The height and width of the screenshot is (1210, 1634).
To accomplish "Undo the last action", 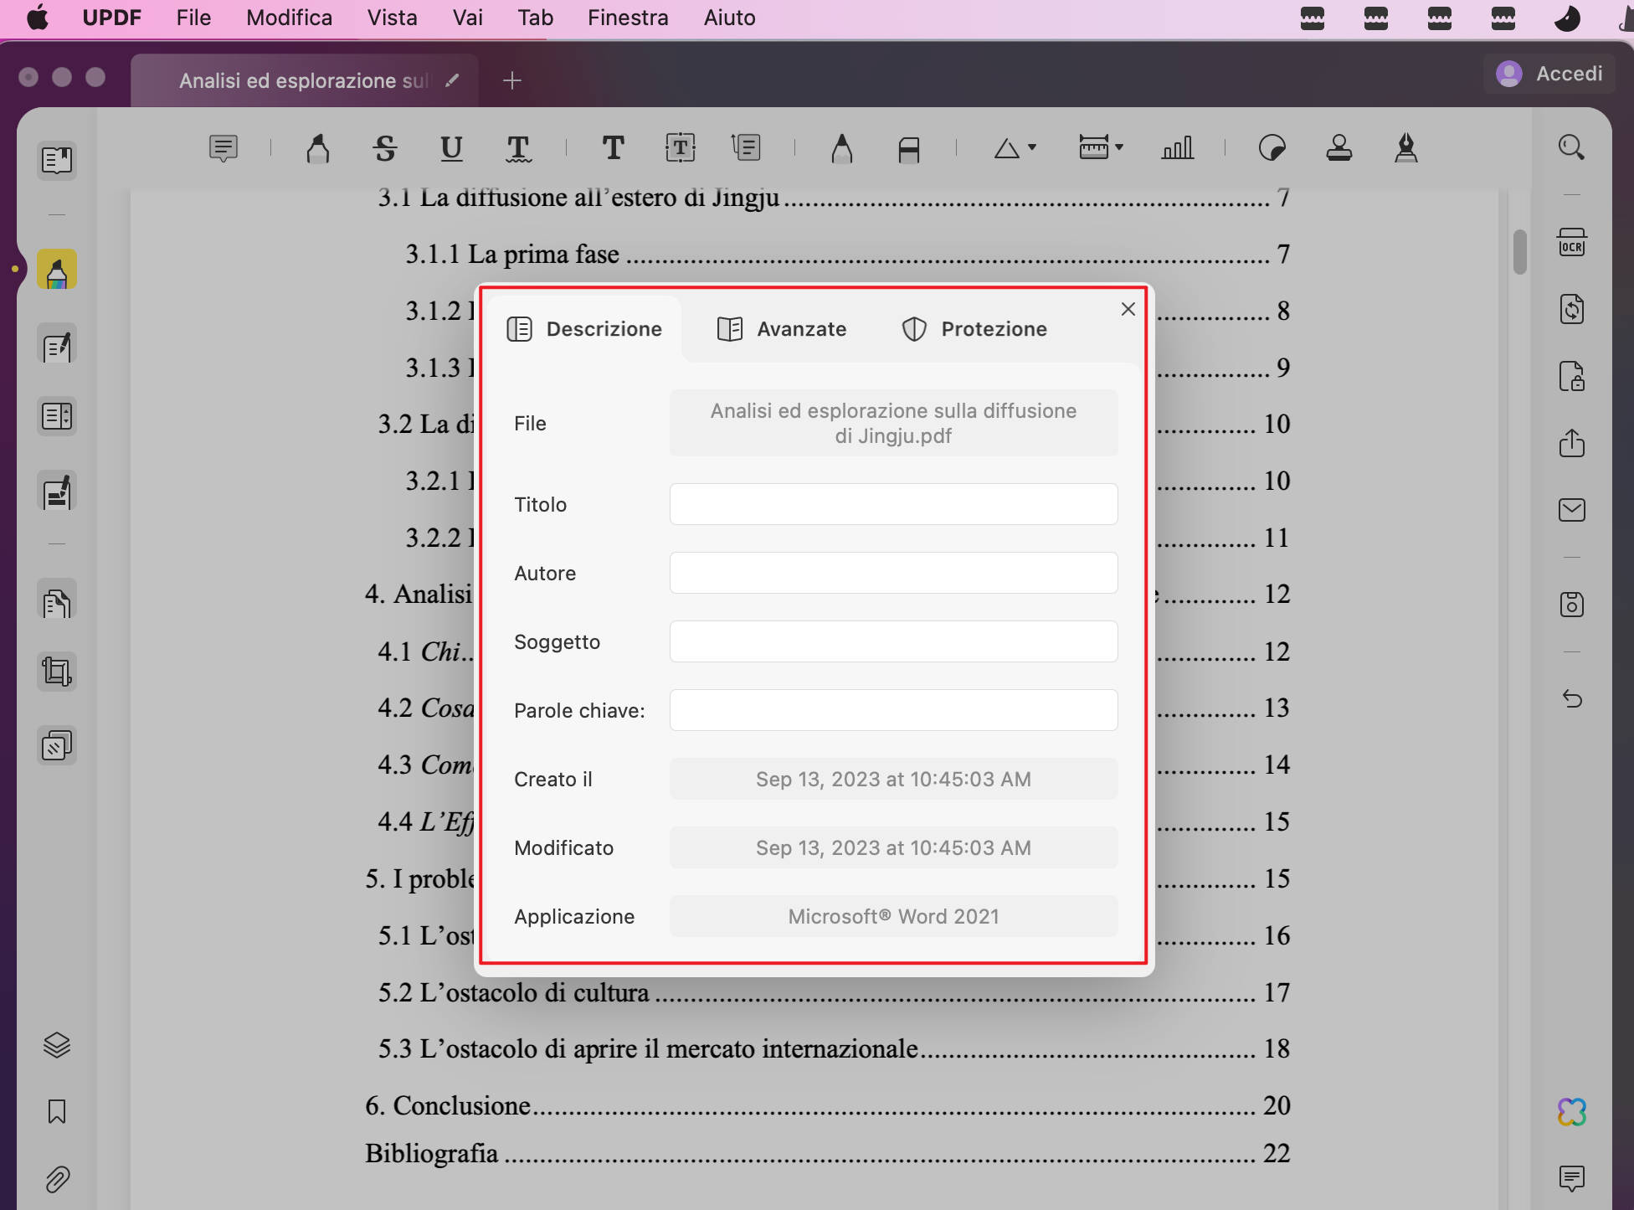I will pyautogui.click(x=1571, y=698).
